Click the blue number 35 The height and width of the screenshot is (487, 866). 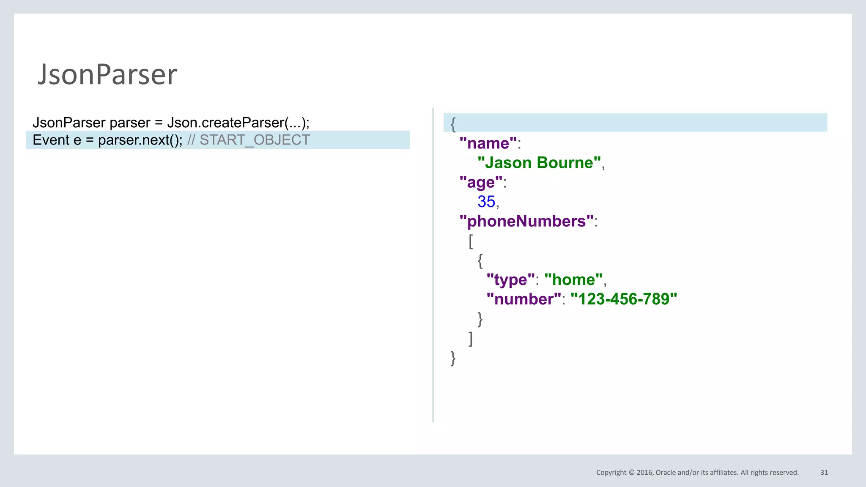pos(486,202)
